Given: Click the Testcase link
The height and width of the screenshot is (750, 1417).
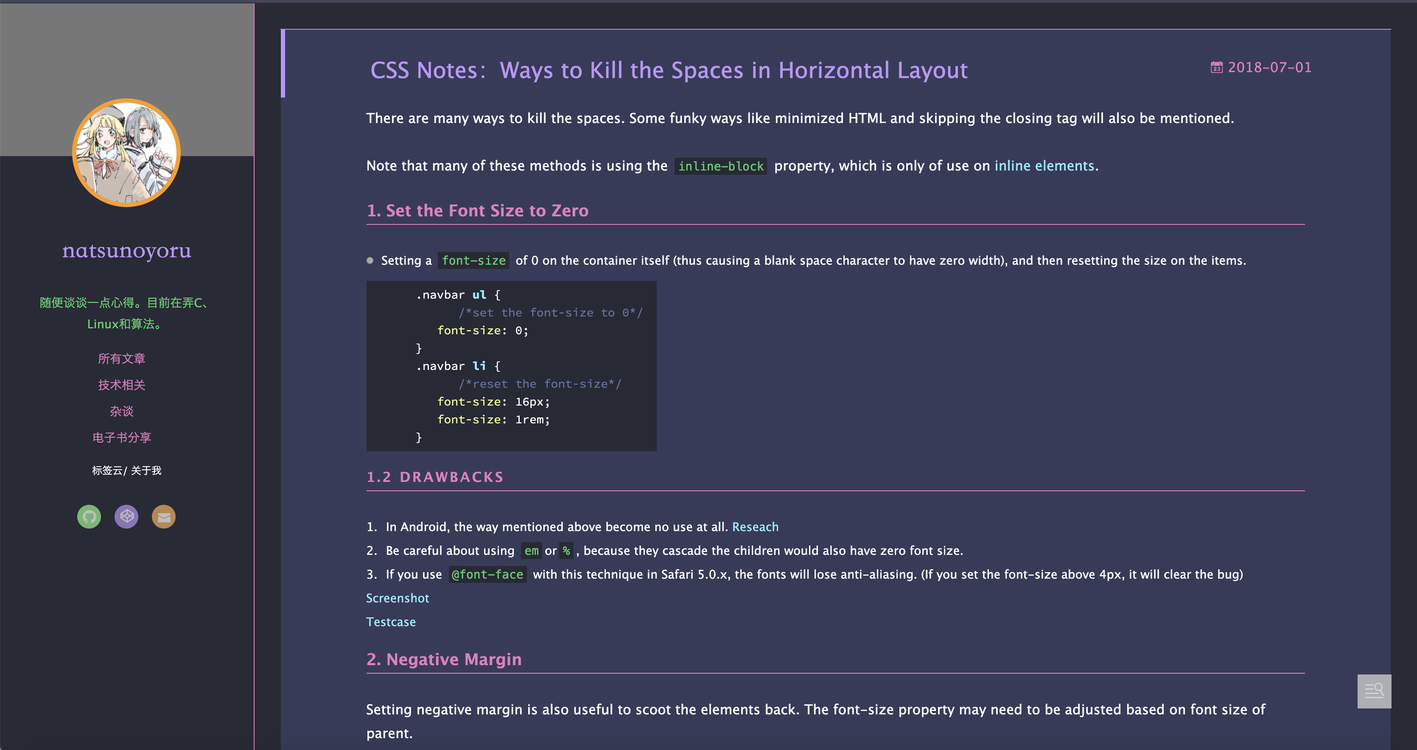Looking at the screenshot, I should click(x=391, y=622).
